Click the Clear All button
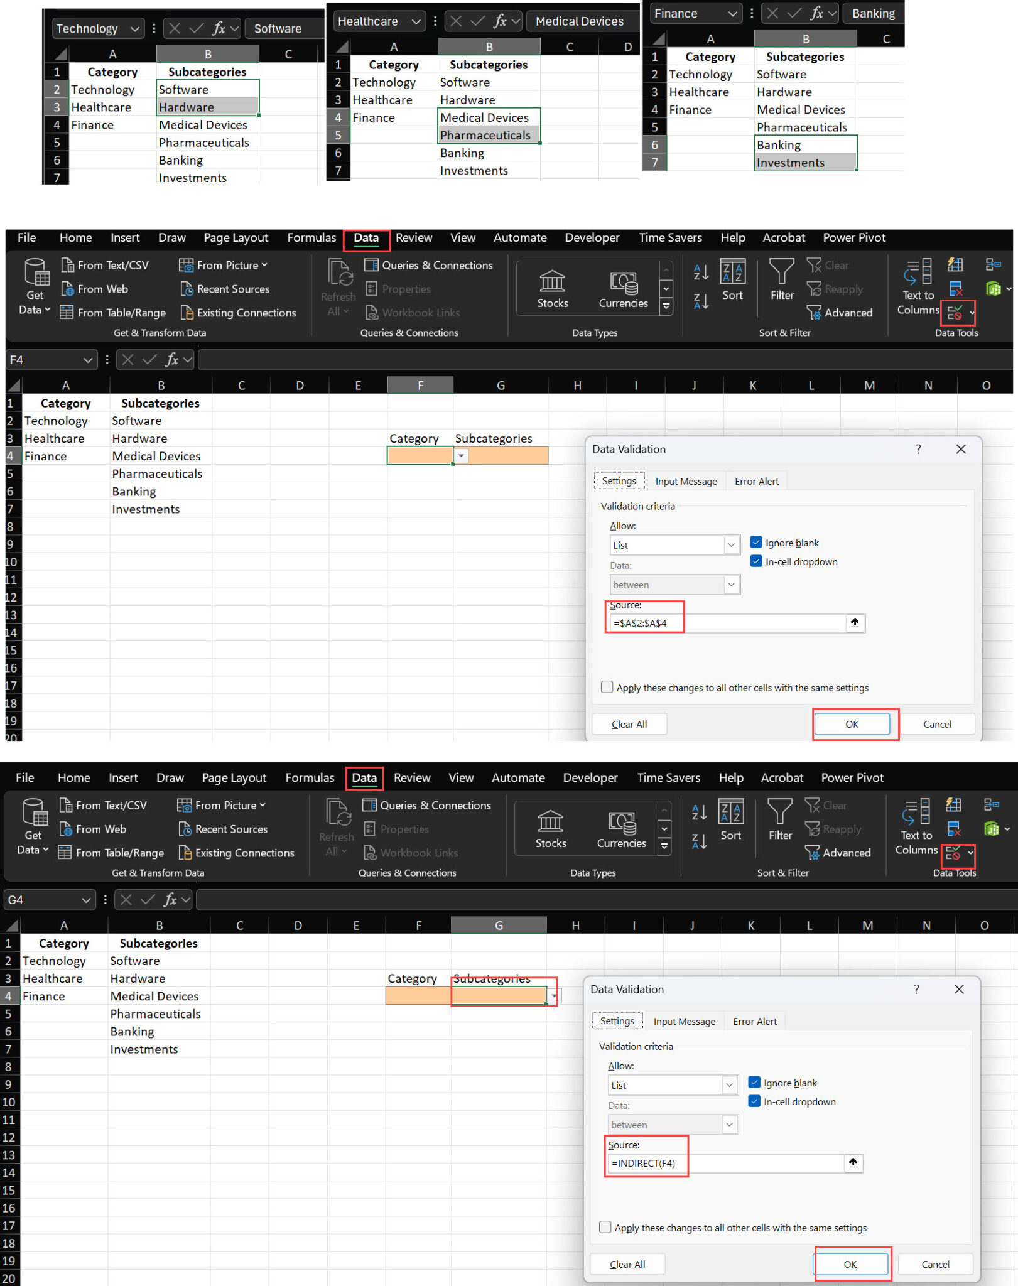Screen dimensions: 1018x1286 pyautogui.click(x=629, y=723)
